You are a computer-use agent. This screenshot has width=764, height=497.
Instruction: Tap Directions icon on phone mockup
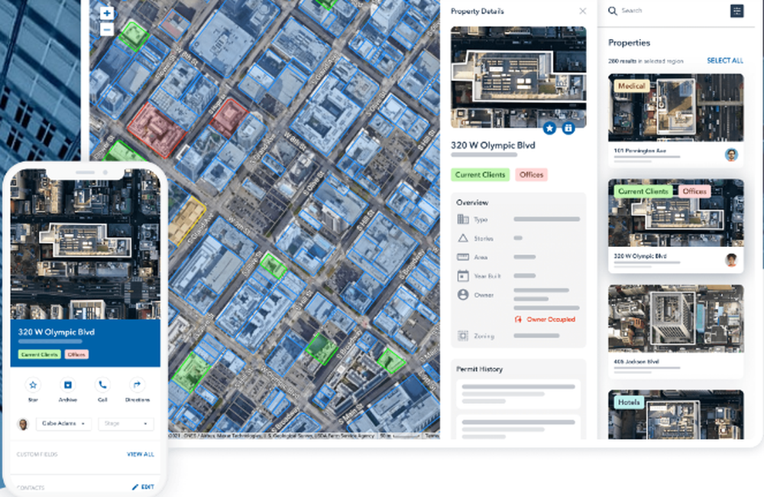137,385
